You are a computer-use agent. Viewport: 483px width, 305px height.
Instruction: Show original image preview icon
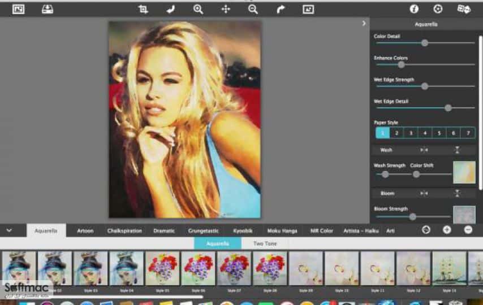[x=308, y=9]
